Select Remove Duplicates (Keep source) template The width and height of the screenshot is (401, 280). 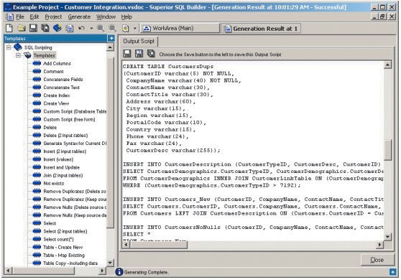[75, 200]
